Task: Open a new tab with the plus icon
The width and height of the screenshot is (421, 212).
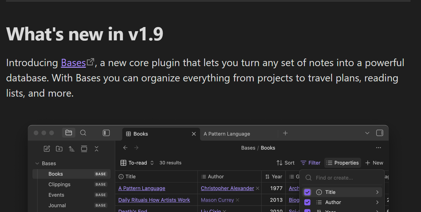Action: click(x=285, y=133)
